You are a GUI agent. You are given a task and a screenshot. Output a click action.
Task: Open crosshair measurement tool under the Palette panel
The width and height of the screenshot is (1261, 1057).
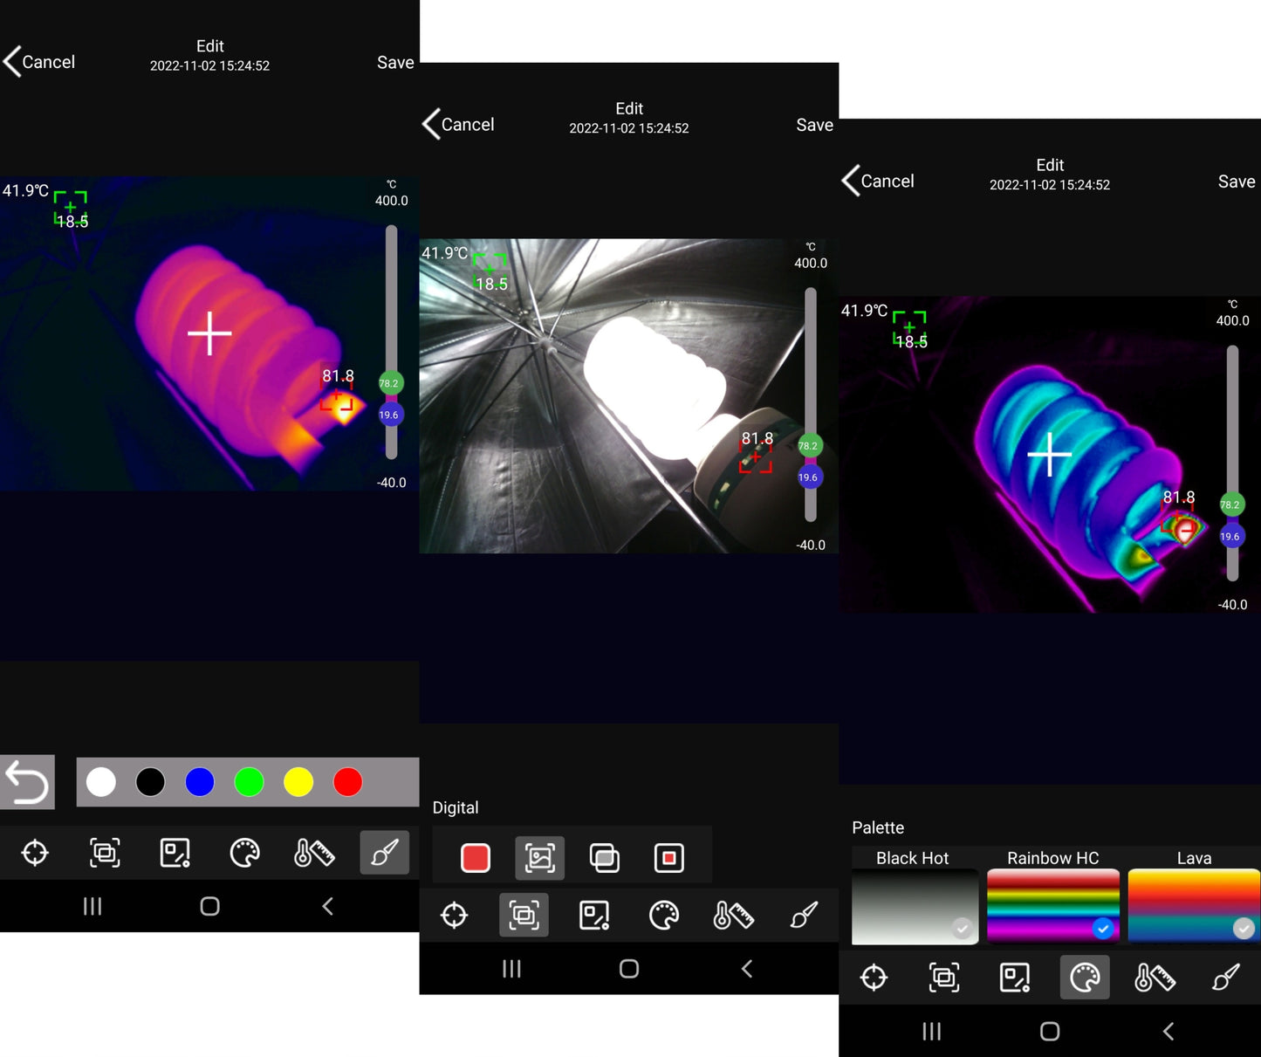point(874,978)
